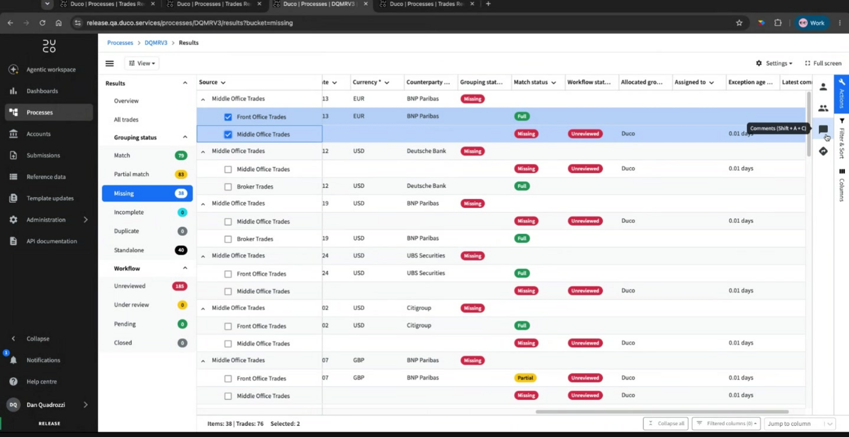849x437 pixels.
Task: Click the horizontal table scrollbar
Action: pyautogui.click(x=662, y=412)
